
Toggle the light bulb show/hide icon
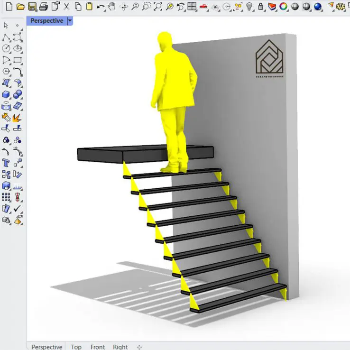pyautogui.click(x=249, y=7)
